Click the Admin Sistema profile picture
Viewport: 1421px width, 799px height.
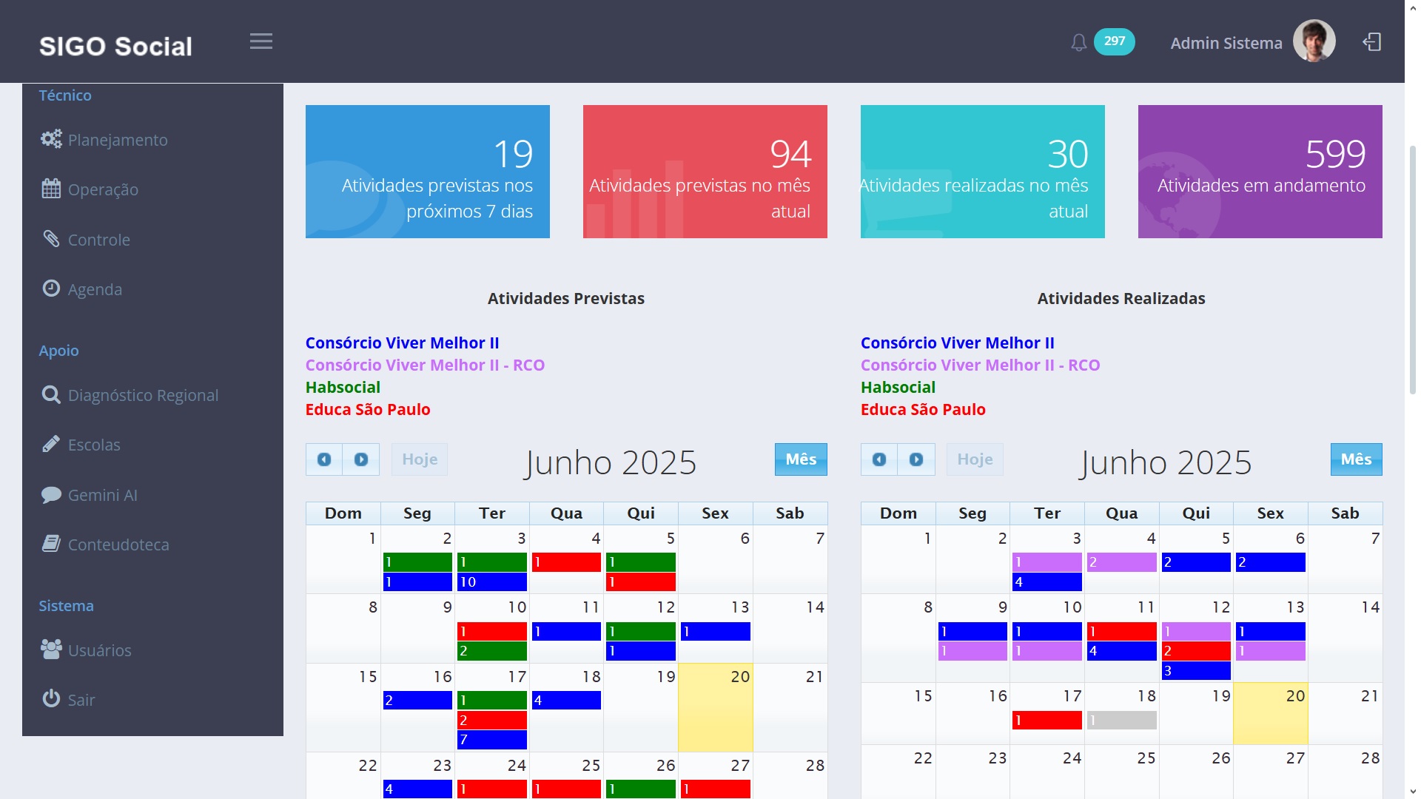pos(1314,41)
